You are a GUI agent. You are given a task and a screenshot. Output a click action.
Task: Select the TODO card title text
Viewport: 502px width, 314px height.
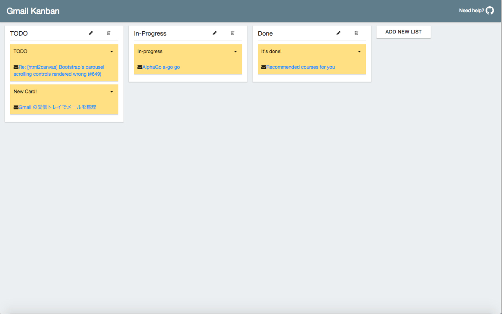click(x=20, y=51)
